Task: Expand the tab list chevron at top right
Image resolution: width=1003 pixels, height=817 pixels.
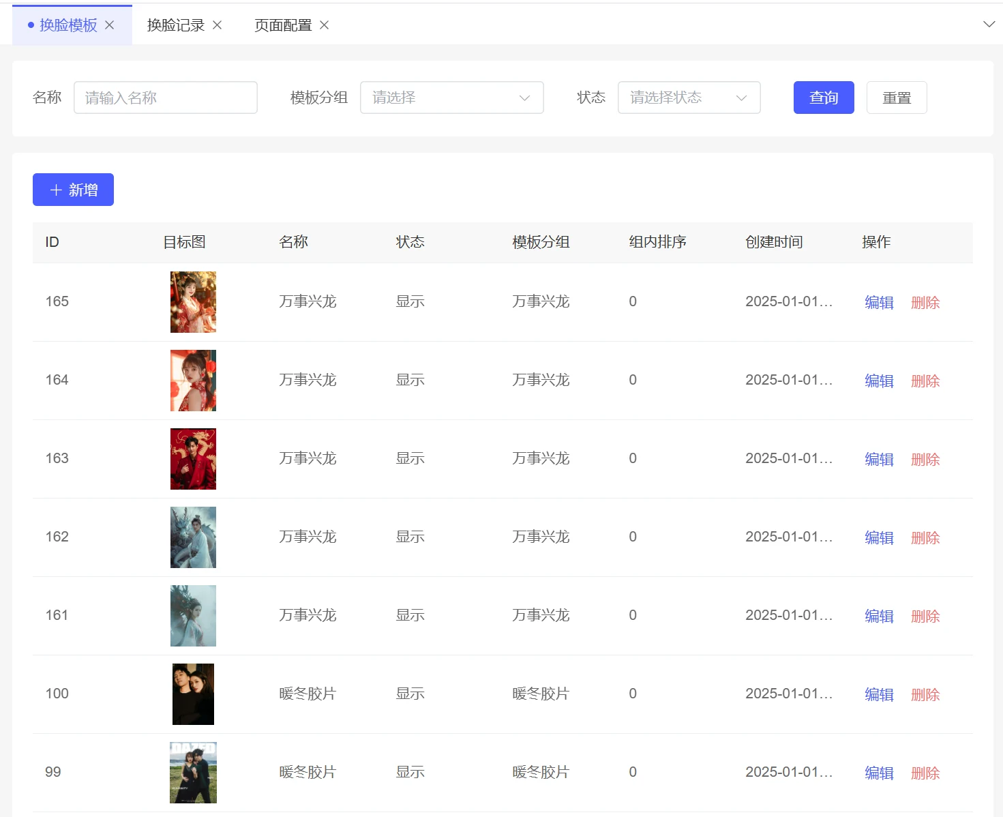Action: [x=989, y=25]
